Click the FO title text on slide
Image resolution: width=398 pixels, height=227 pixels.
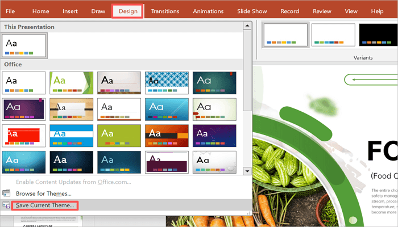coord(383,150)
